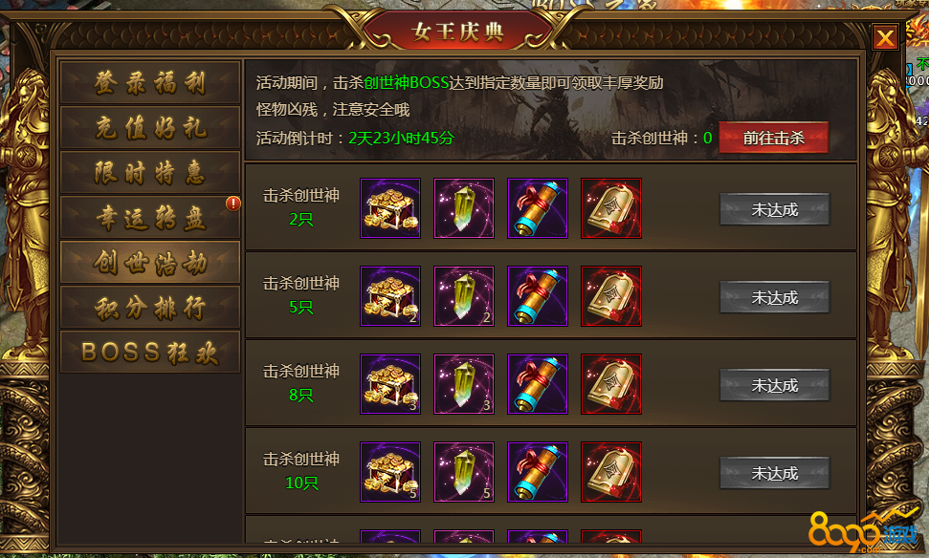Image resolution: width=929 pixels, height=558 pixels.
Task: Click 未达成 button for 2只 reward
Action: click(x=774, y=209)
